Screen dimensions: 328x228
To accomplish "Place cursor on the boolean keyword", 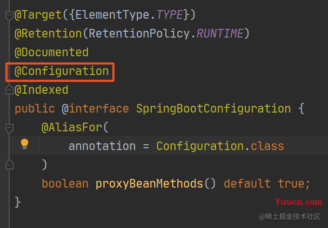I will [65, 184].
